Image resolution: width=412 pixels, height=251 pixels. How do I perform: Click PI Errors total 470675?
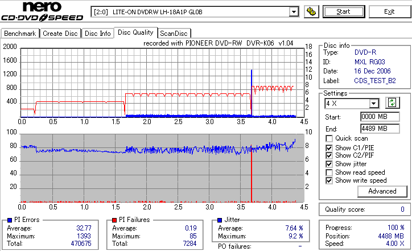81,244
